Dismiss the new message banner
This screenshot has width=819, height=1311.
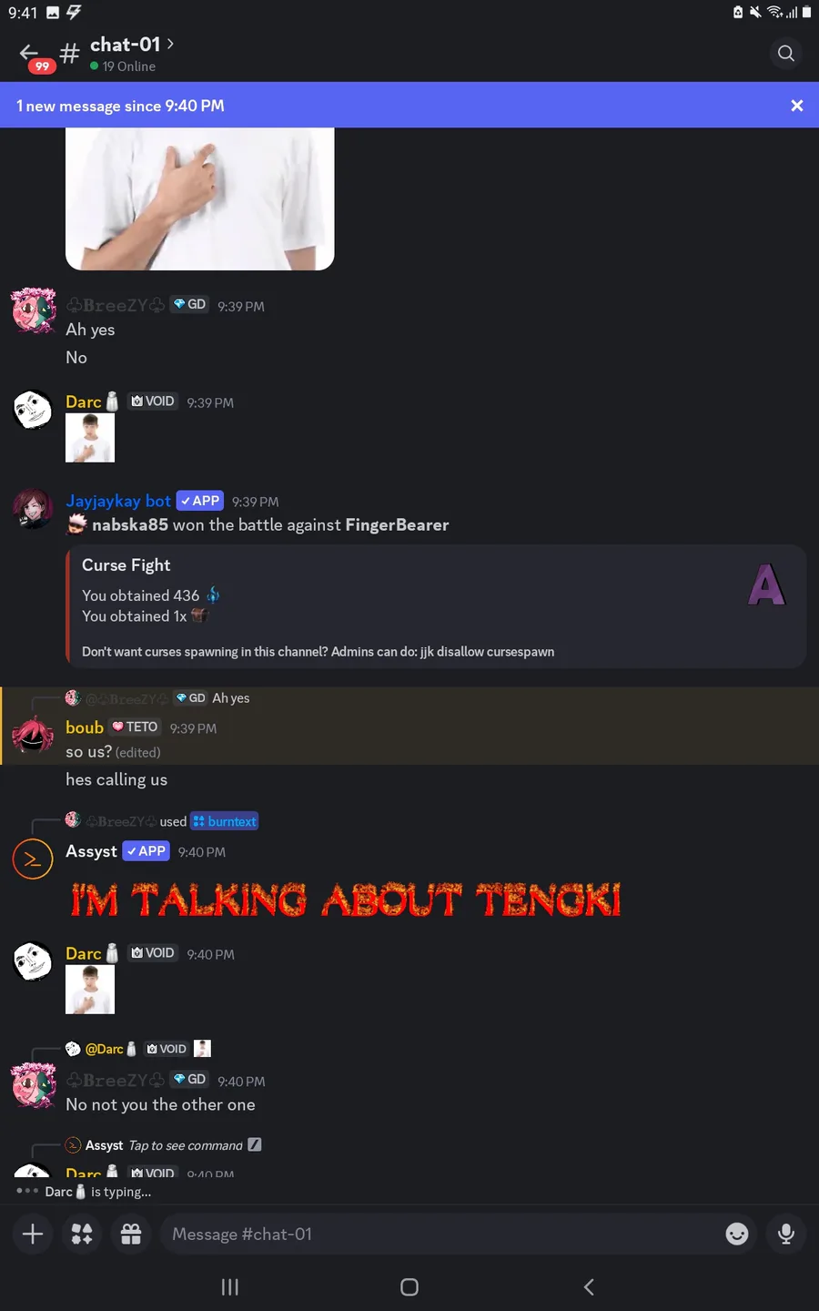pos(796,106)
